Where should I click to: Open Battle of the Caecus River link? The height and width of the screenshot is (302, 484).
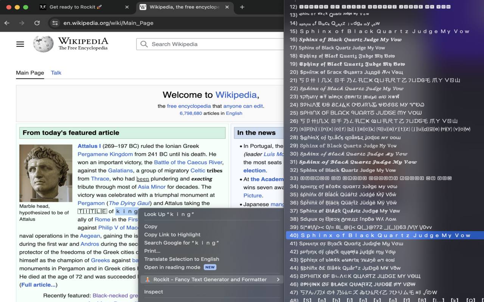click(188, 162)
